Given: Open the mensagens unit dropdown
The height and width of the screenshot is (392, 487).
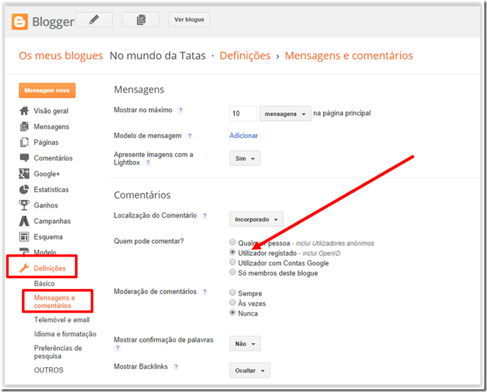Looking at the screenshot, I should 285,114.
